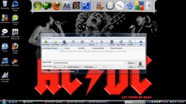Viewport: 186px width, 104px height.
Task: Open the Recycle Bin desktop icon
Action: coord(5,5)
